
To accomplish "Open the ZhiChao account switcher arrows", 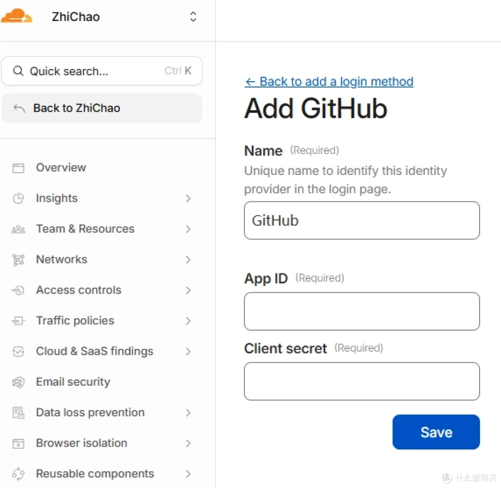I will click(x=193, y=17).
